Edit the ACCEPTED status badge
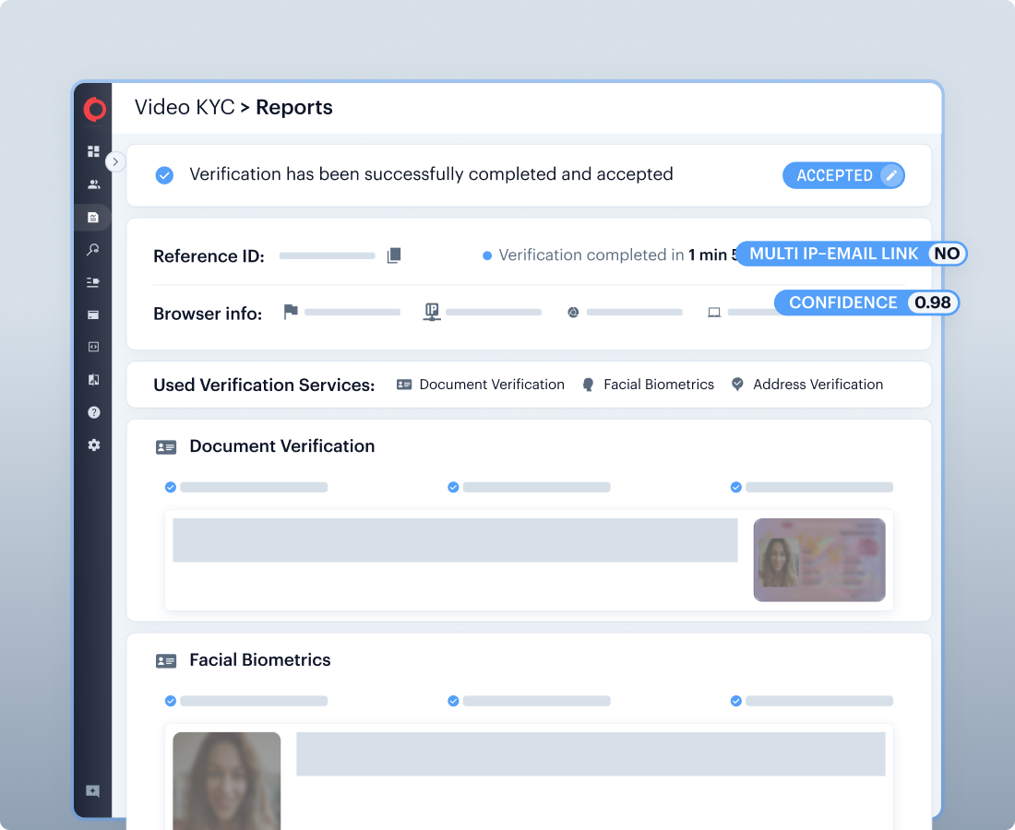1015x830 pixels. pos(890,175)
